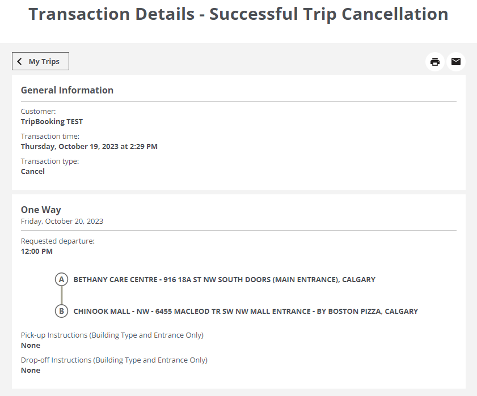This screenshot has height=396, width=477.
Task: Select the customer name 'TripBooking TEST'
Action: tap(52, 121)
